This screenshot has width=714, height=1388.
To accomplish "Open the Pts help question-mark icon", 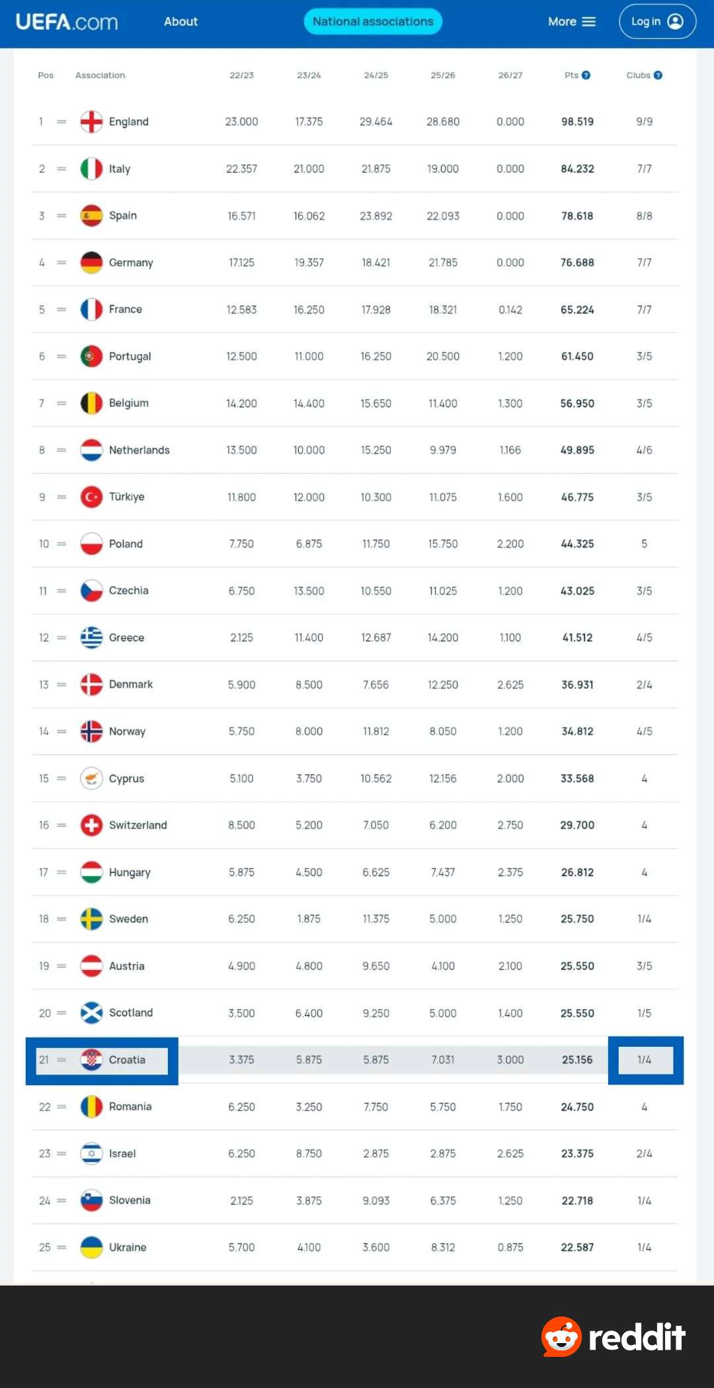I will (x=586, y=75).
